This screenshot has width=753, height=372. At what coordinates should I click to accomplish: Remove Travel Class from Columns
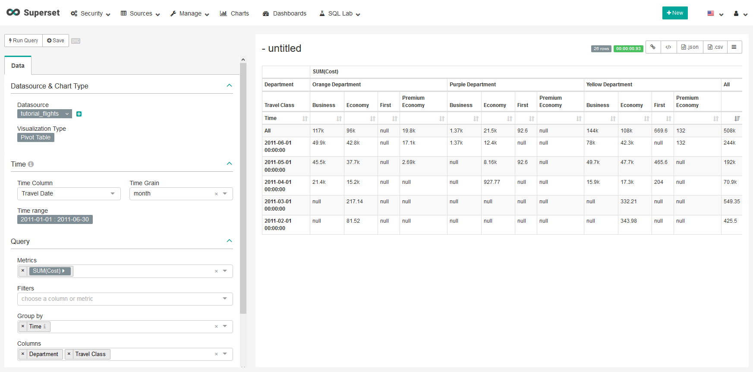pyautogui.click(x=69, y=354)
